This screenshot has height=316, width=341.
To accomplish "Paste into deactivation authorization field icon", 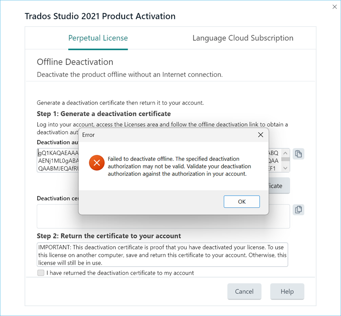I will 299,154.
